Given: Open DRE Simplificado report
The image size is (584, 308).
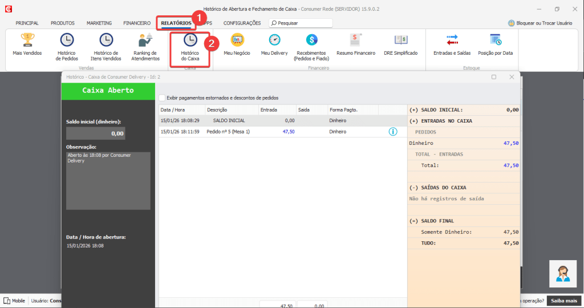Looking at the screenshot, I should click(x=400, y=44).
